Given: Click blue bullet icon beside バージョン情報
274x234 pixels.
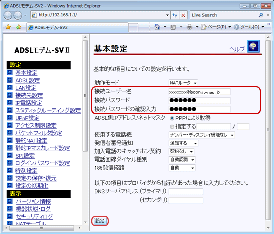Looking at the screenshot, I should [10, 201].
